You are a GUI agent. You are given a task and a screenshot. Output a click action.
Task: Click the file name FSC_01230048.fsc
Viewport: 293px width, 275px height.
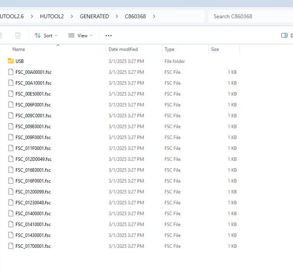pyautogui.click(x=33, y=203)
